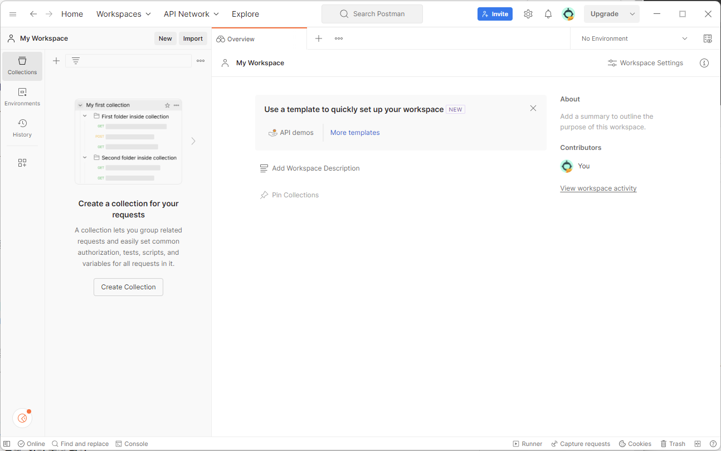Viewport: 721px width, 451px height.
Task: Create new collection with plus icon
Action: click(x=56, y=61)
